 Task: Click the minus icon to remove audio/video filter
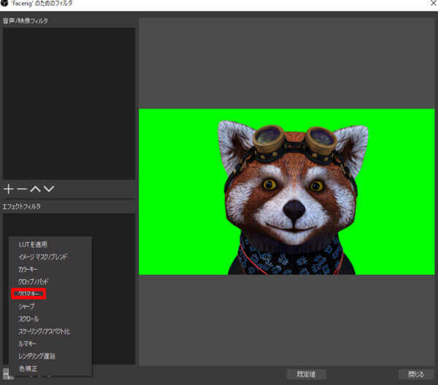(22, 189)
